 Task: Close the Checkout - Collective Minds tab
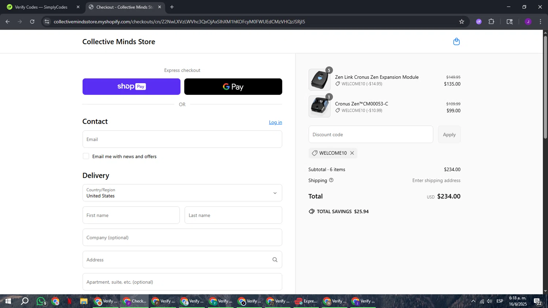coord(160,7)
